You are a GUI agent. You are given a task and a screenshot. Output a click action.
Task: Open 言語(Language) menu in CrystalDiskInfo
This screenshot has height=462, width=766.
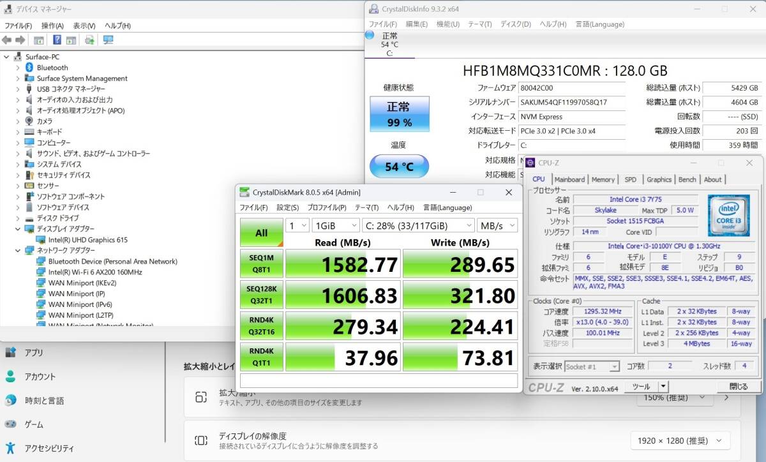599,24
